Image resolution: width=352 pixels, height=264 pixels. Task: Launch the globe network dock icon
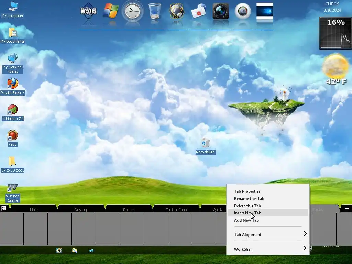click(x=177, y=11)
